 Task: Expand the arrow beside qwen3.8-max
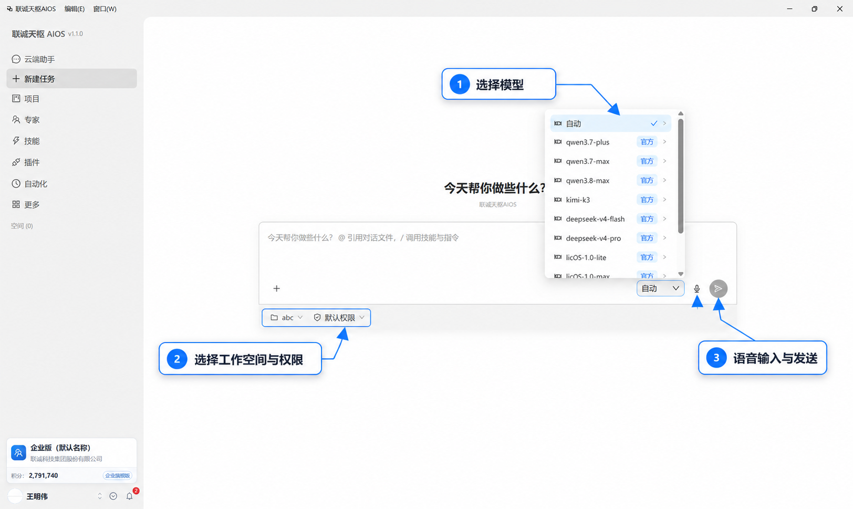click(664, 180)
